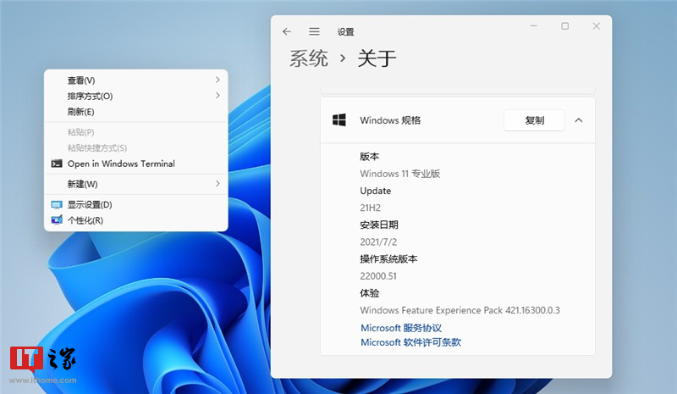Screen dimensions: 677x394
Task: Open the Microsoft 软件许可条款 link
Action: pos(410,342)
